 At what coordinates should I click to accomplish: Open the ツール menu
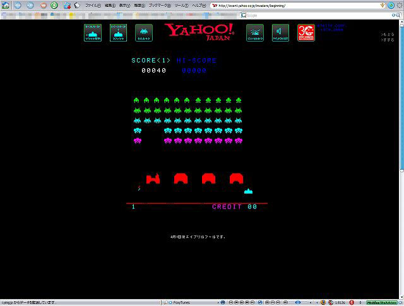181,6
